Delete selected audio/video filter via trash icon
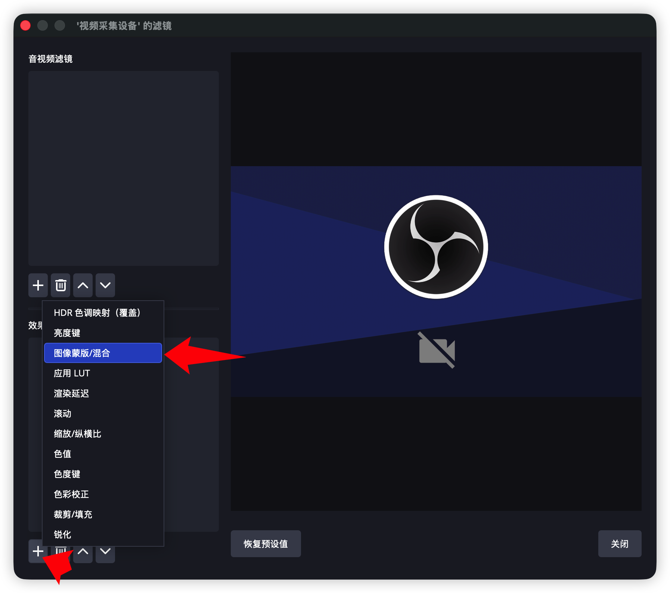Image resolution: width=670 pixels, height=593 pixels. pos(61,285)
